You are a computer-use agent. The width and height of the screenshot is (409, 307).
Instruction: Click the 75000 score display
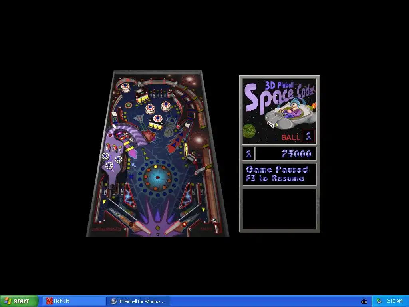(286, 153)
